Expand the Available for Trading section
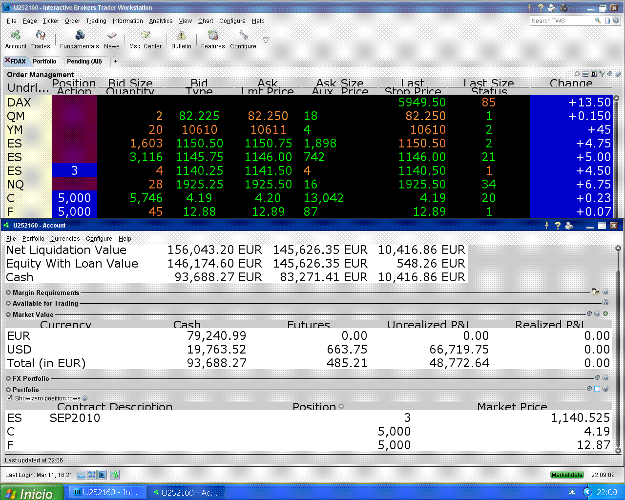Screen dimensions: 625x500 [8, 303]
